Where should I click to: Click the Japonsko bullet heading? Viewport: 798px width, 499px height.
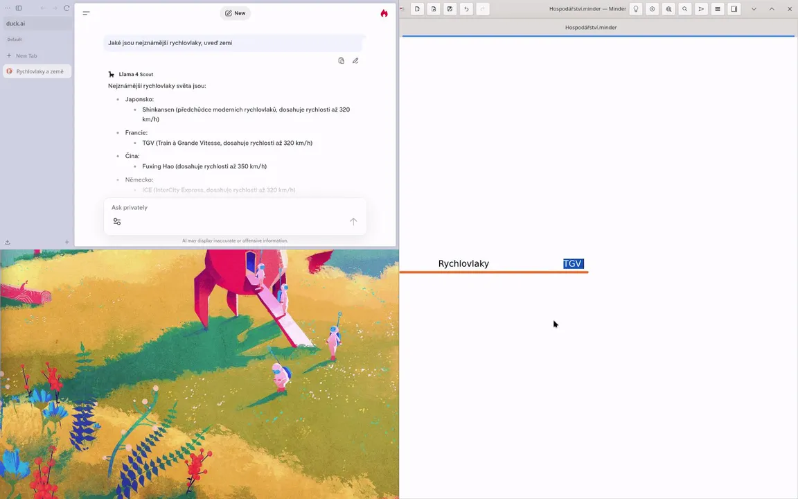click(x=139, y=99)
